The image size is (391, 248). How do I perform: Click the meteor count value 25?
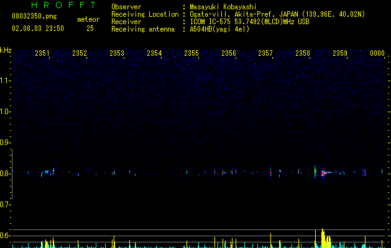point(90,29)
